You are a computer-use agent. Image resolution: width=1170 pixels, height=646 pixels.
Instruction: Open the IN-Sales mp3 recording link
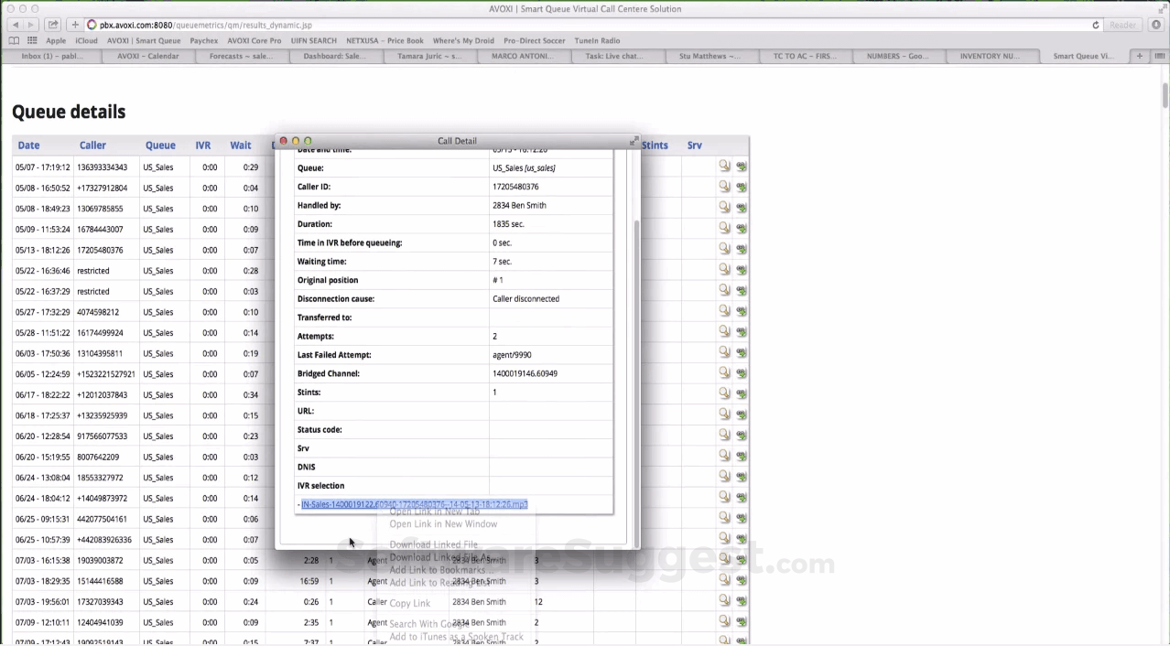(414, 504)
